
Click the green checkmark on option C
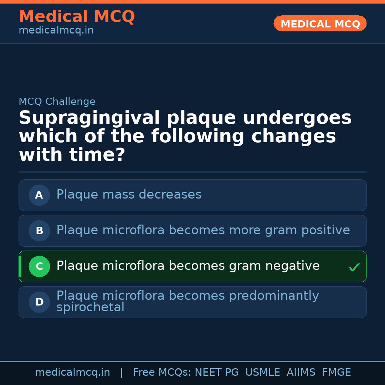(x=354, y=267)
